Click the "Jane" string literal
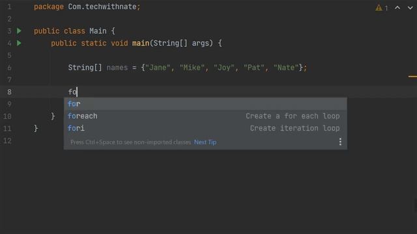Image resolution: width=417 pixels, height=234 pixels. point(158,68)
